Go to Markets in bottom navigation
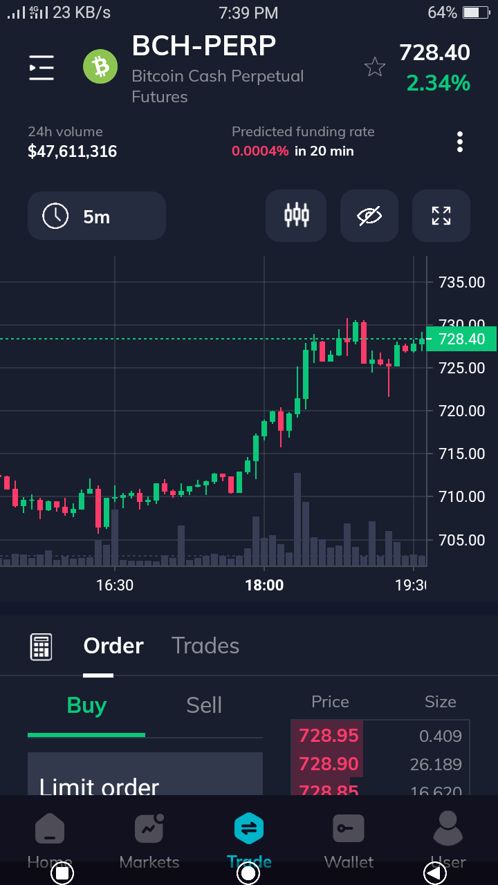 (149, 841)
